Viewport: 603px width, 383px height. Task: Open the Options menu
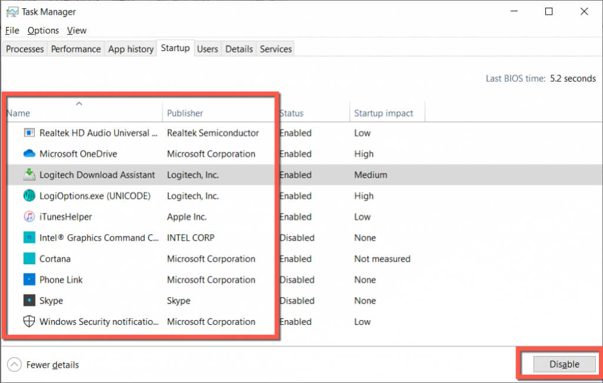click(43, 31)
